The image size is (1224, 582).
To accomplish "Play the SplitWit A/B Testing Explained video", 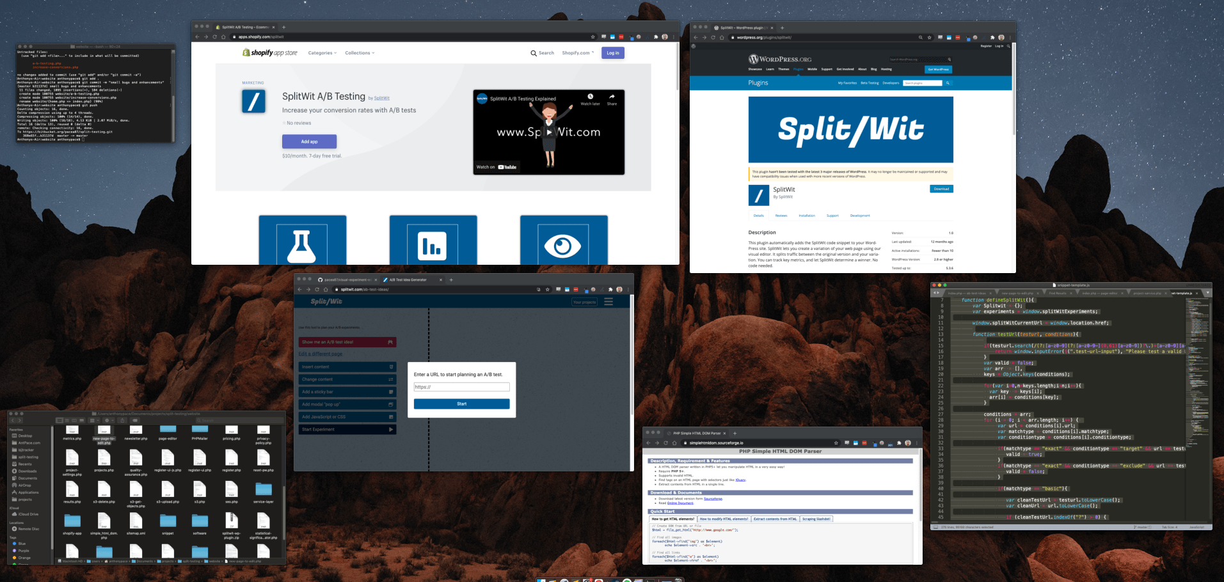I will coord(549,132).
